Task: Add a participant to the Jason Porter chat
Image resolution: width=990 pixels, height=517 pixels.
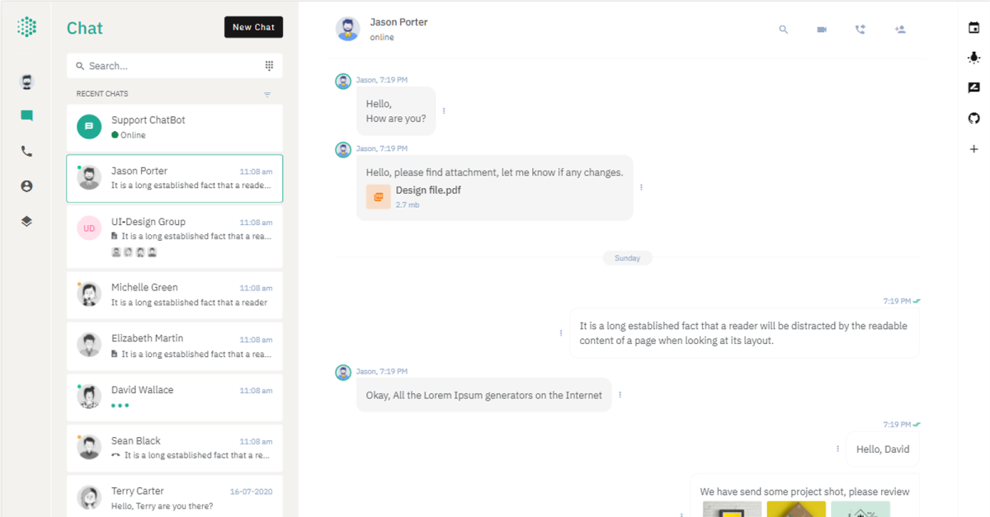Action: (900, 29)
